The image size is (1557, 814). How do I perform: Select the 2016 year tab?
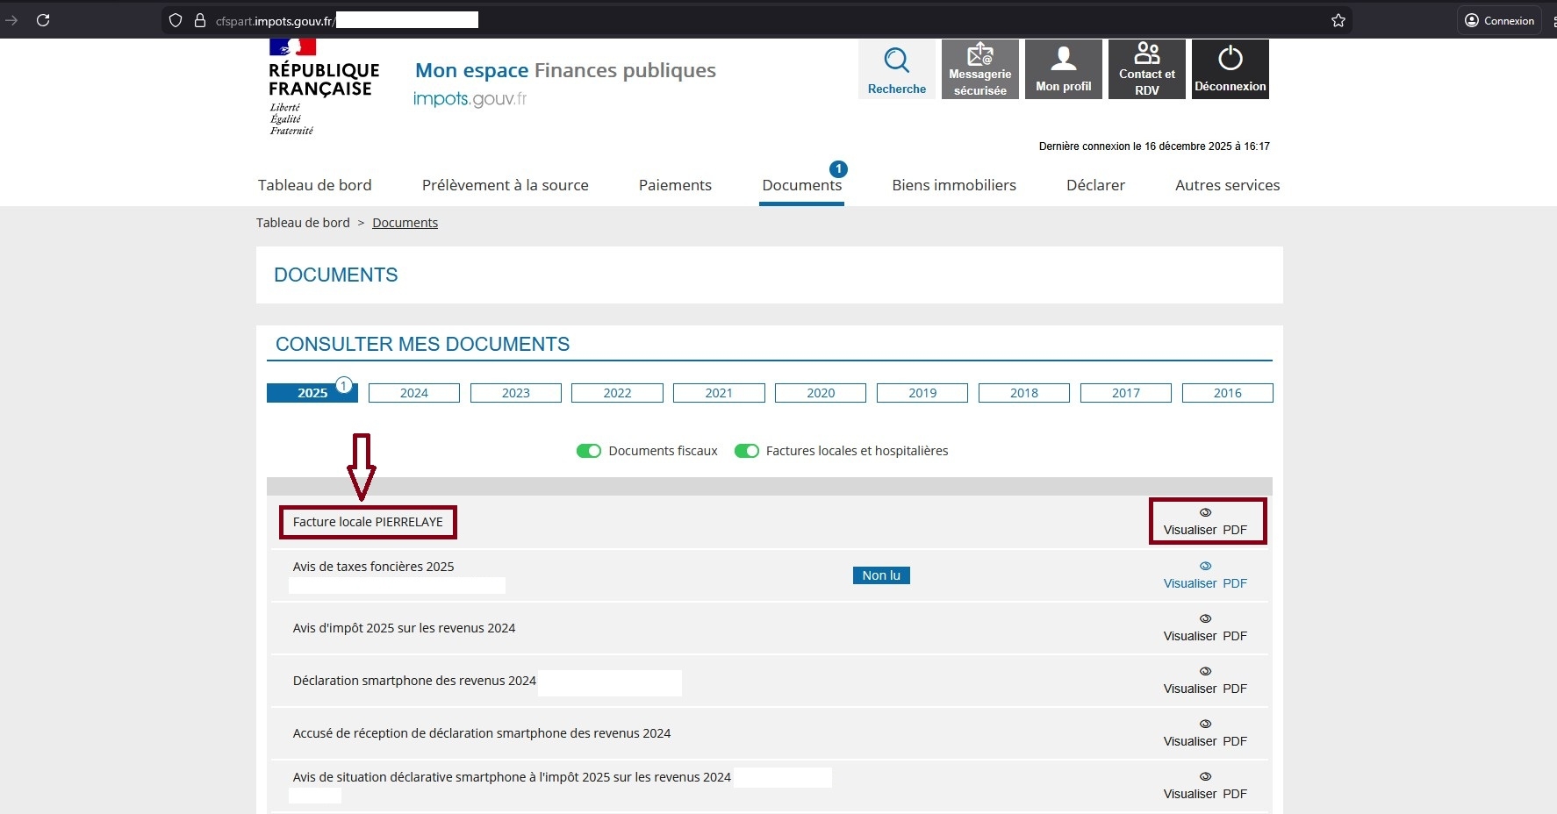pos(1226,393)
